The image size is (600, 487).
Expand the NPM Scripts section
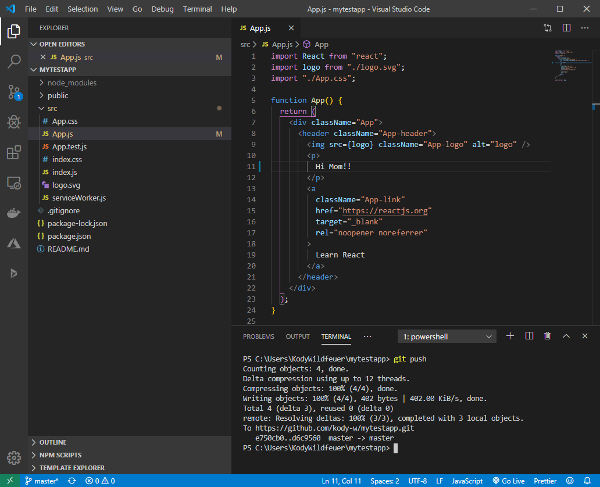pyautogui.click(x=60, y=455)
